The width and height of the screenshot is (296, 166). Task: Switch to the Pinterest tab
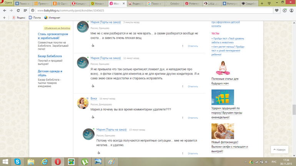tap(194, 3)
